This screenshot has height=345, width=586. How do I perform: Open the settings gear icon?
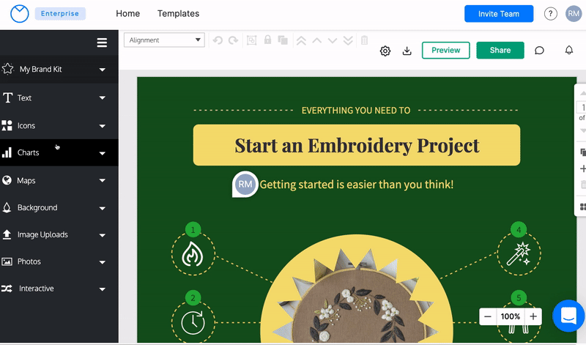coord(385,51)
